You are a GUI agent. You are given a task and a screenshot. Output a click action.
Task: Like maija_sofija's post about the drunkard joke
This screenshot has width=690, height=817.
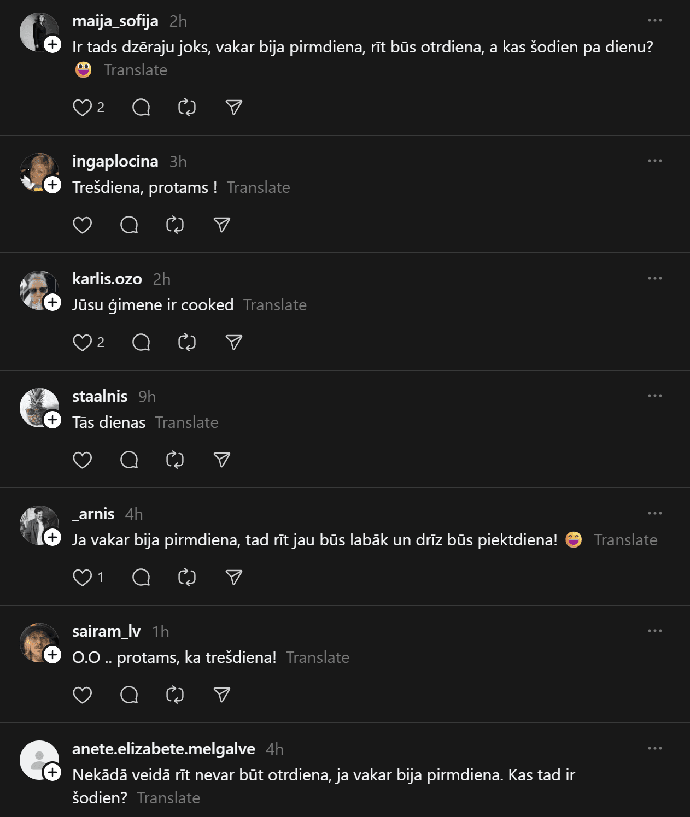click(83, 108)
